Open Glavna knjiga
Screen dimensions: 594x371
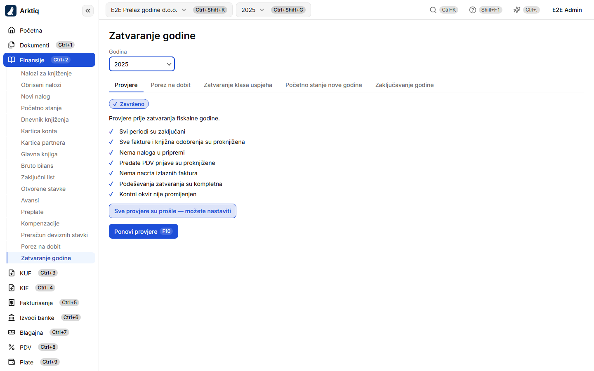click(x=51, y=154)
